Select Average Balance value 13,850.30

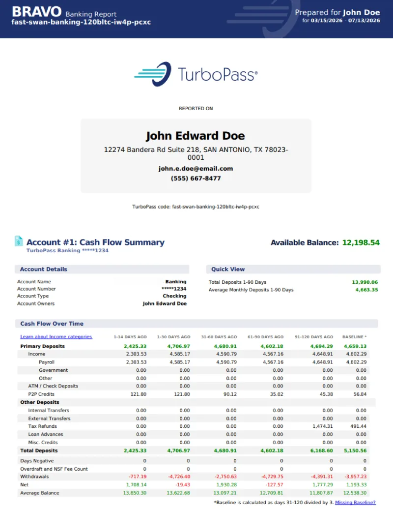pos(135,493)
